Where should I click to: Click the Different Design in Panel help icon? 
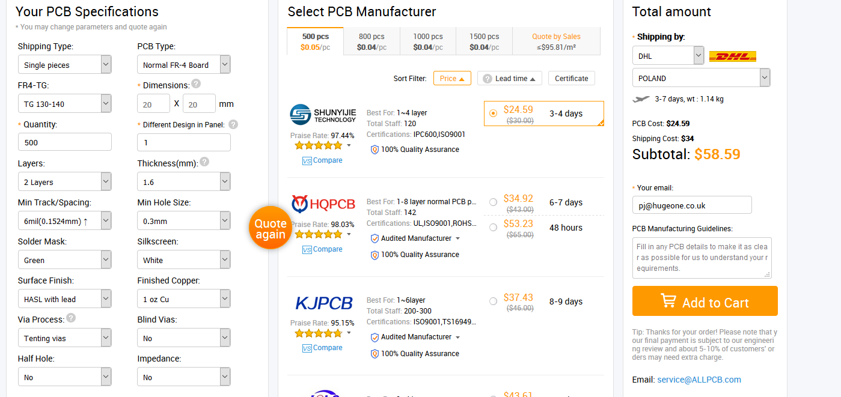coord(233,124)
